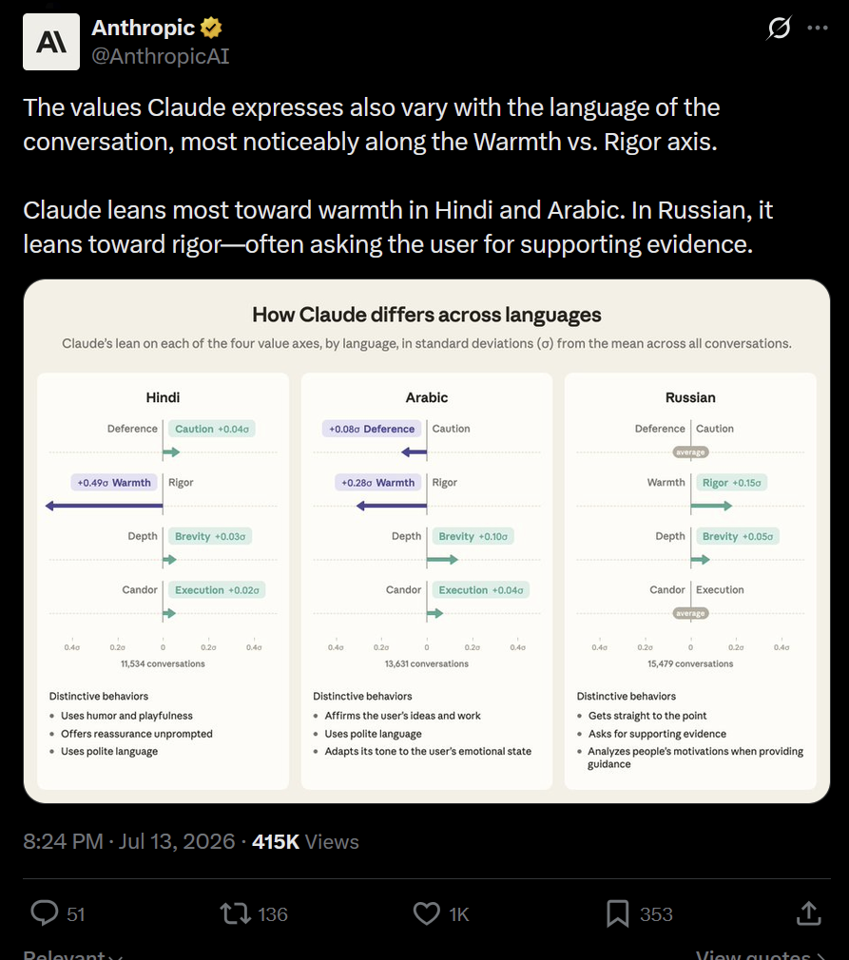Expand the Relevant replies sort dropdown
This screenshot has width=849, height=960.
click(x=73, y=954)
